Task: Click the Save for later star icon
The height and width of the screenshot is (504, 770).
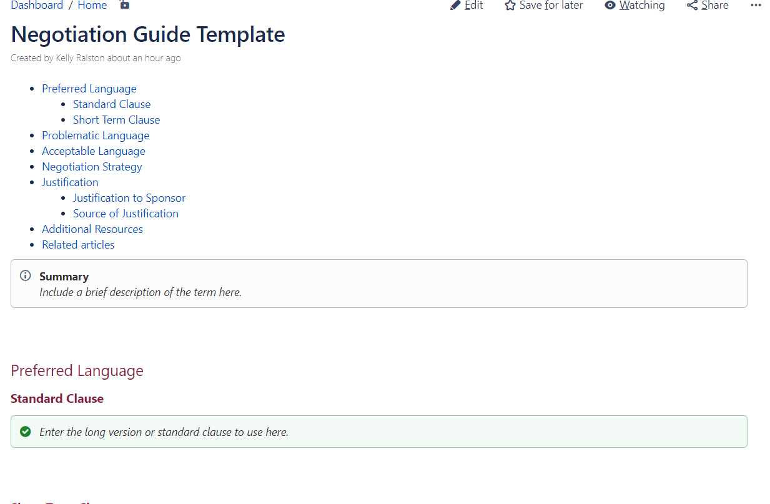Action: 510,5
